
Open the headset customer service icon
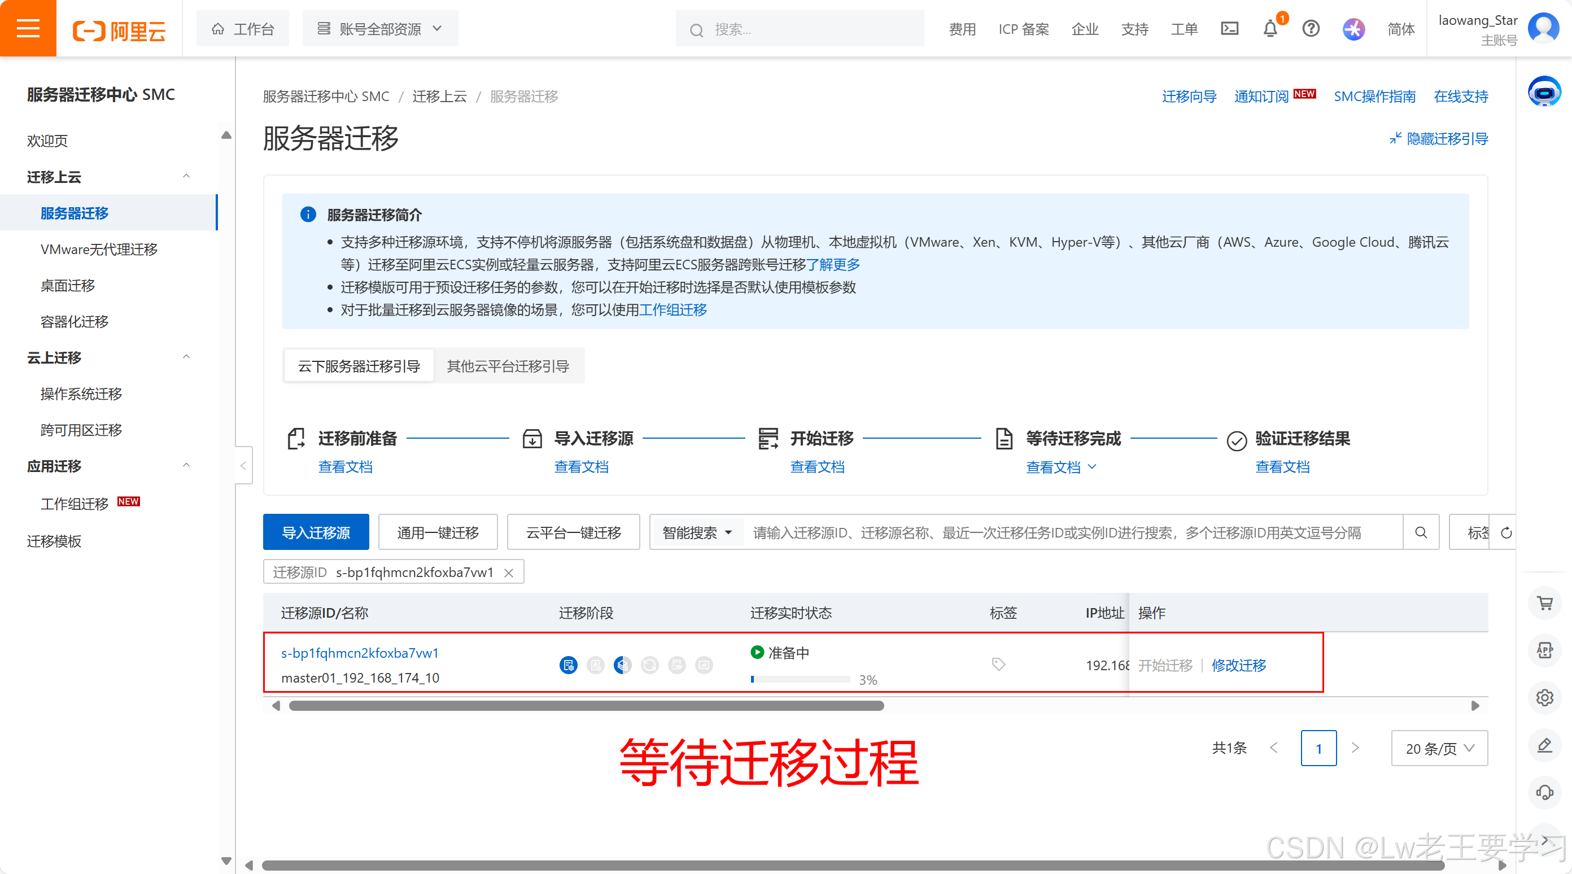(1544, 792)
